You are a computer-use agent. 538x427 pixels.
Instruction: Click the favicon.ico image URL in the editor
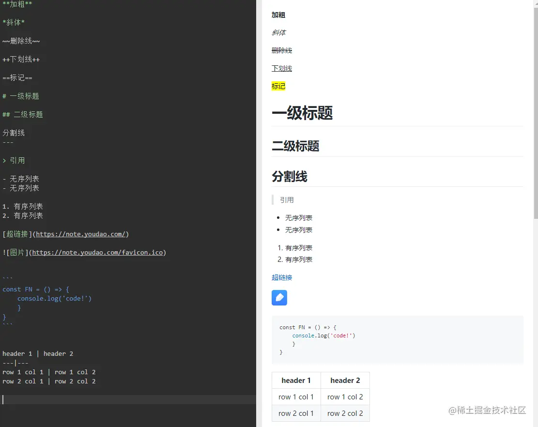[x=97, y=252]
